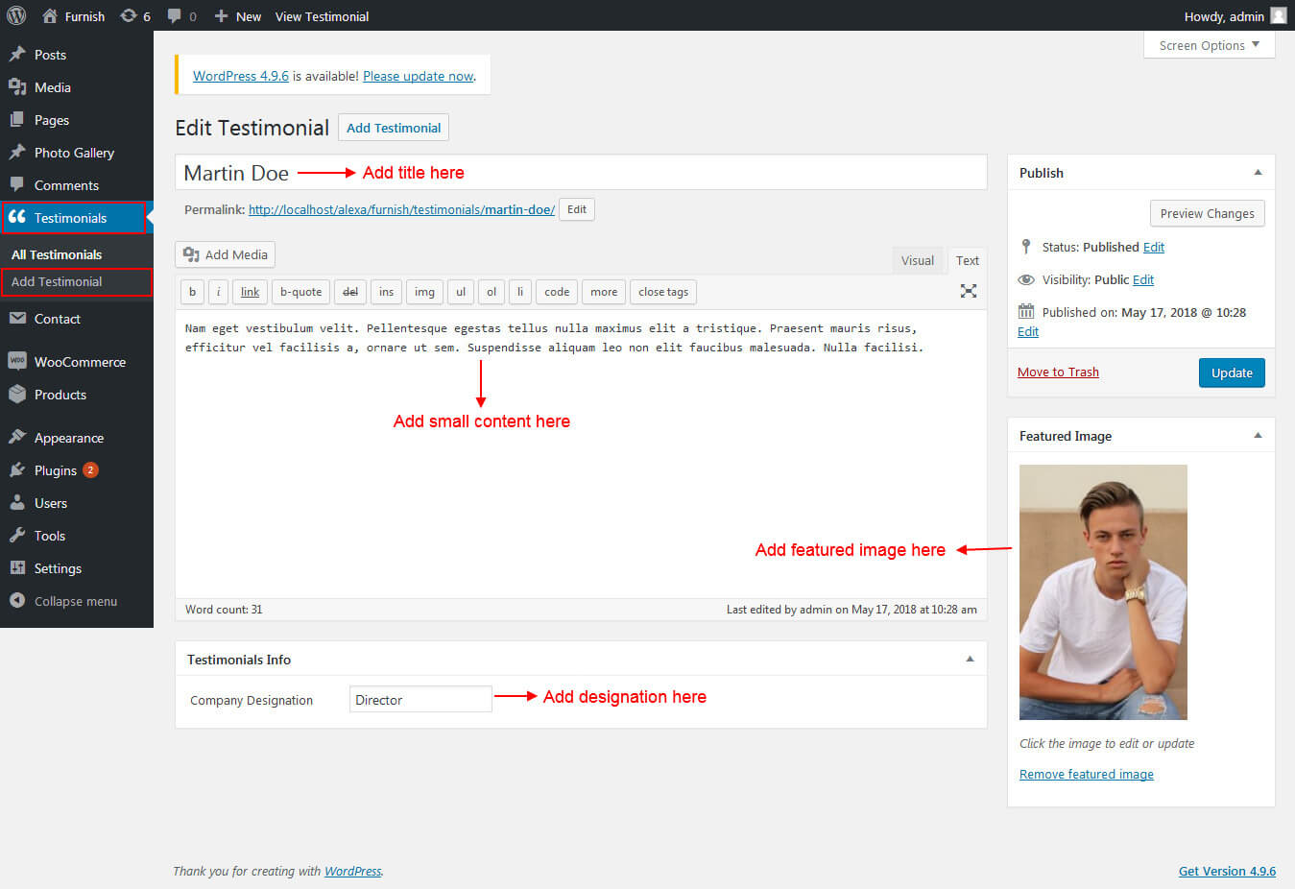Insert italic tag with i button

[218, 292]
